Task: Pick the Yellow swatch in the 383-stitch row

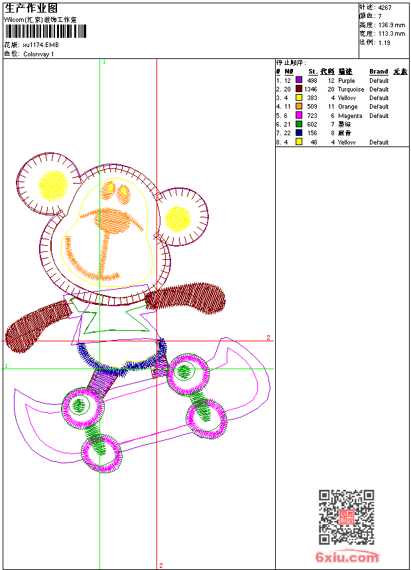Action: [298, 97]
